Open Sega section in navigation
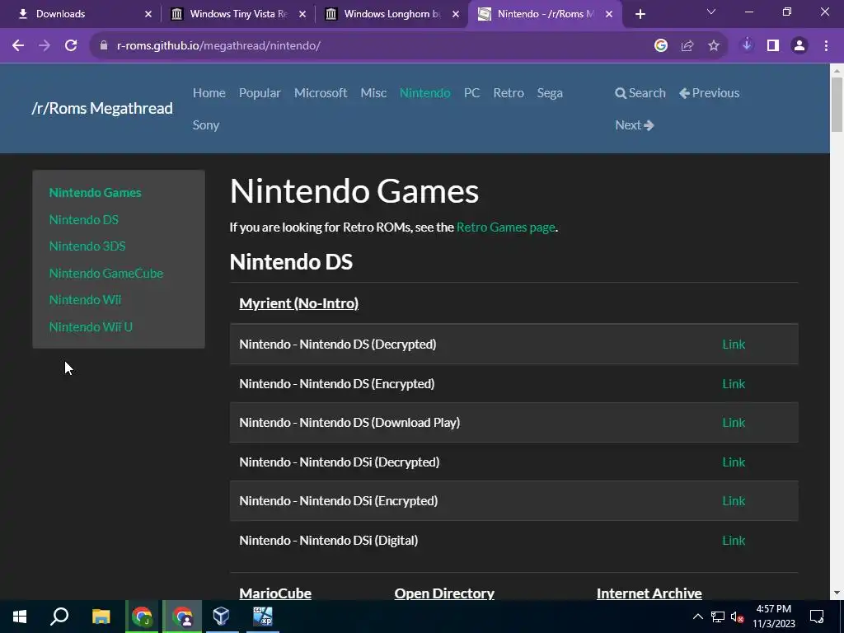Image resolution: width=844 pixels, height=633 pixels. click(x=550, y=92)
